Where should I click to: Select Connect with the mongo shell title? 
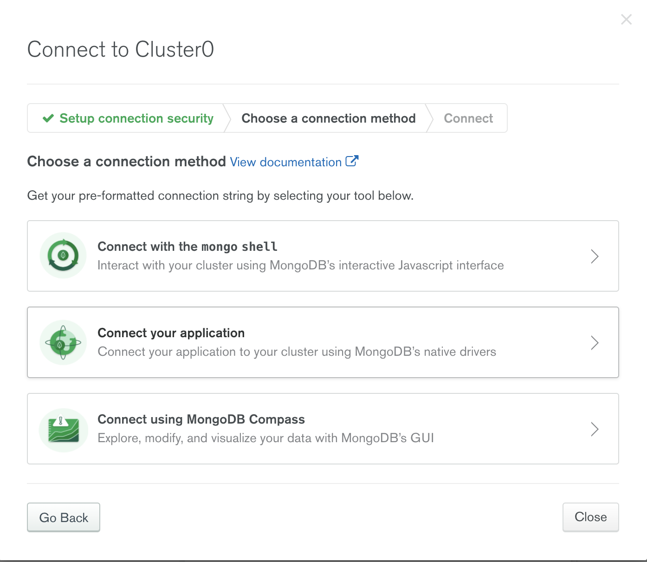[x=188, y=247]
